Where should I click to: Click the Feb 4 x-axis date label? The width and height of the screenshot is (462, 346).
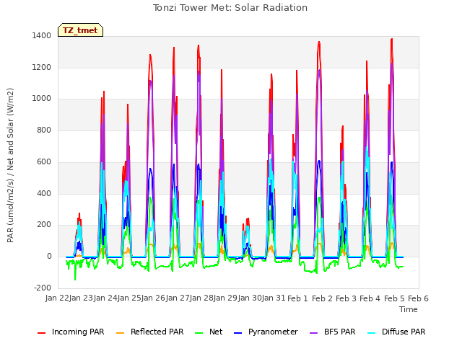pos(370,298)
